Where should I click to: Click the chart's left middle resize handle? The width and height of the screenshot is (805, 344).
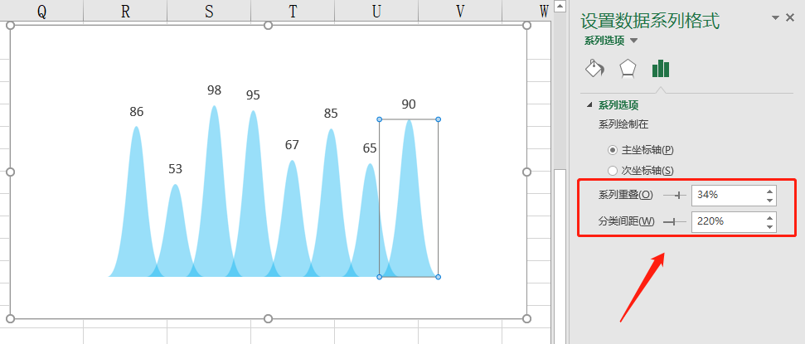pyautogui.click(x=10, y=172)
